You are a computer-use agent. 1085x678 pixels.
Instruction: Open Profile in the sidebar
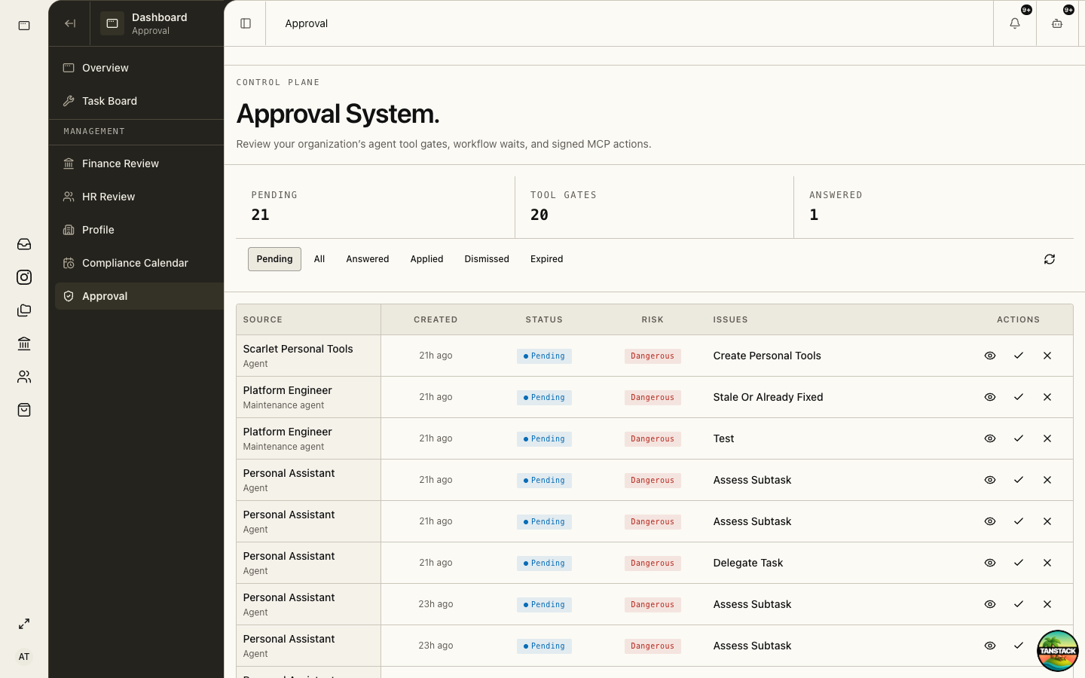click(139, 230)
